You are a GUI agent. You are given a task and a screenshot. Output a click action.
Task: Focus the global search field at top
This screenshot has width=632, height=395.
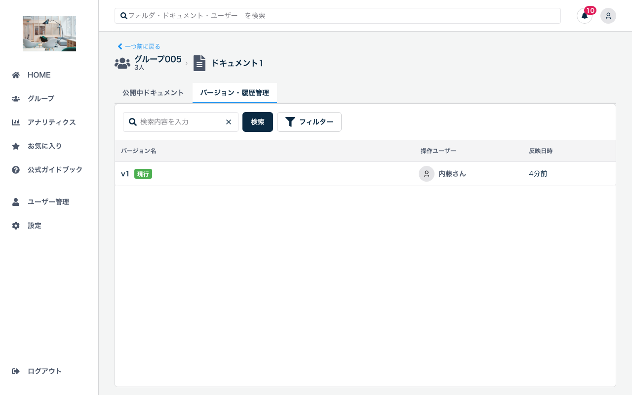tap(341, 16)
